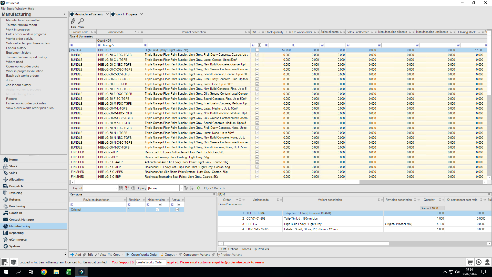The width and height of the screenshot is (492, 277).
Task: Refresh the records with the green arrows icon
Action: [x=199, y=188]
